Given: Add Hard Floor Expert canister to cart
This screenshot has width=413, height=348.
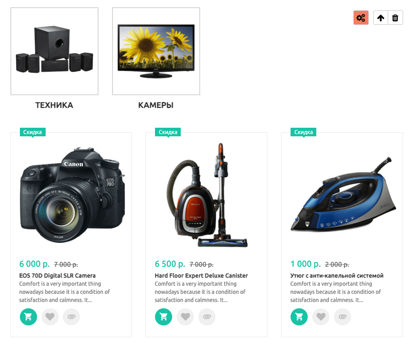Looking at the screenshot, I should coord(163,317).
